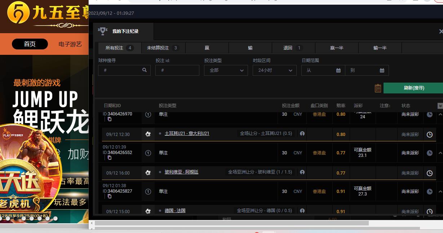Click the magnifier icon in 球种搜寻 field
This screenshot has width=443, height=233.
pyautogui.click(x=145, y=70)
